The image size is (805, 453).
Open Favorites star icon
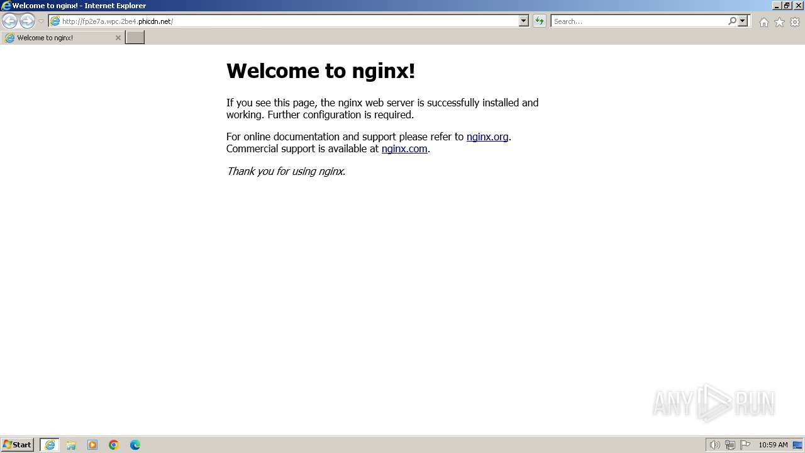click(x=779, y=22)
